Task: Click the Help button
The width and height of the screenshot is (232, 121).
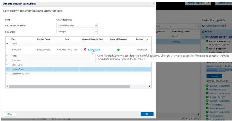Action: pyautogui.click(x=10, y=114)
